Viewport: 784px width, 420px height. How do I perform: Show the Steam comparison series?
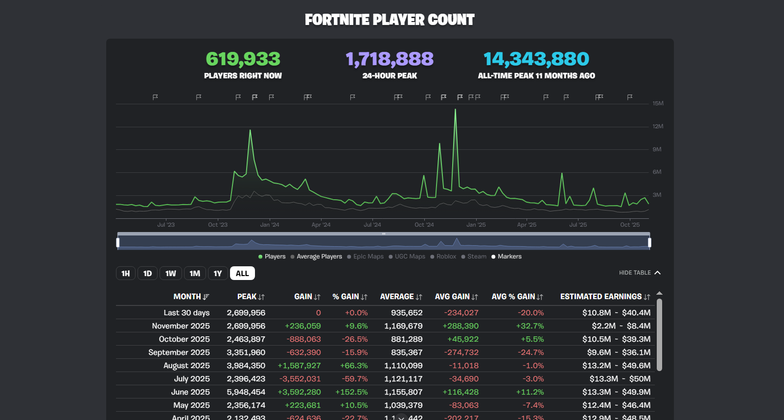coord(474,257)
